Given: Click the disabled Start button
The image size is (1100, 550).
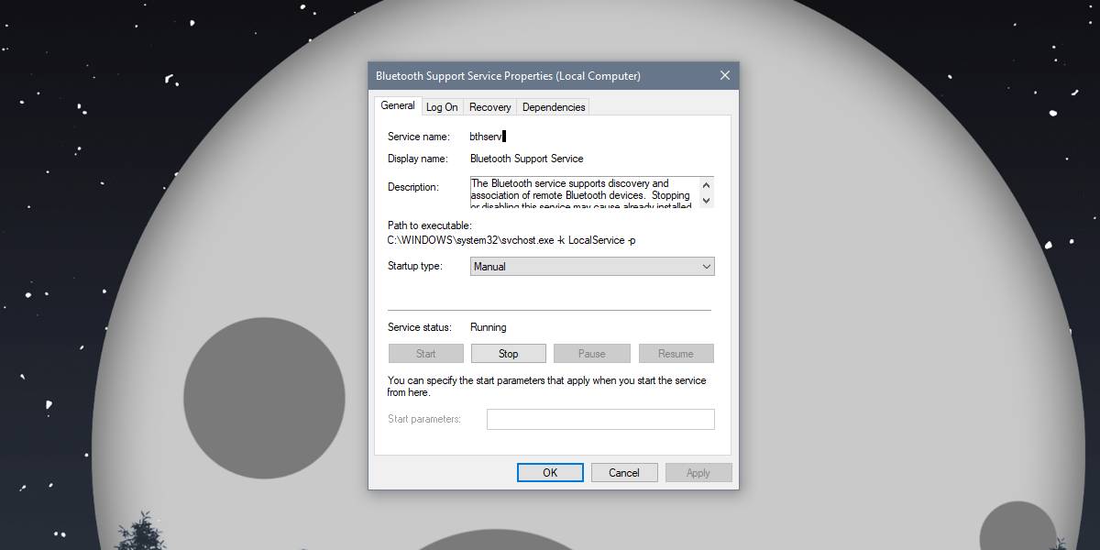Looking at the screenshot, I should pos(425,353).
